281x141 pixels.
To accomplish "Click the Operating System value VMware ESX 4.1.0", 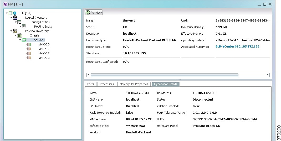I will 242,40.
